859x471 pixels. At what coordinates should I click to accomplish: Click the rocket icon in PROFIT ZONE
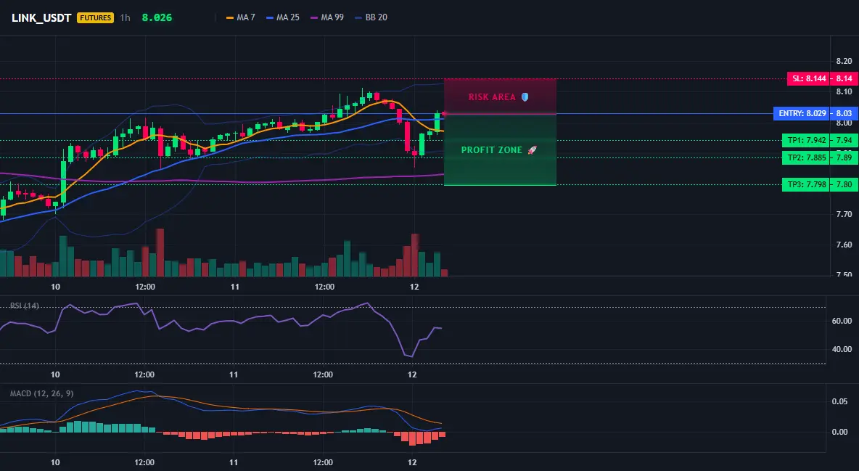tap(532, 150)
